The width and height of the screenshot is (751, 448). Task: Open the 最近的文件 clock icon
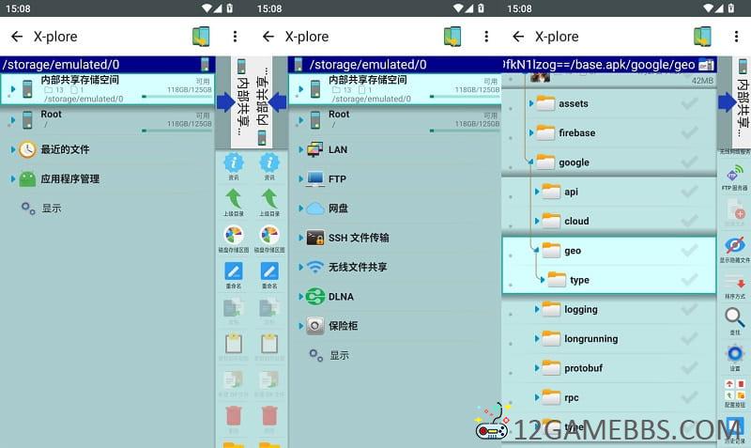tap(27, 149)
